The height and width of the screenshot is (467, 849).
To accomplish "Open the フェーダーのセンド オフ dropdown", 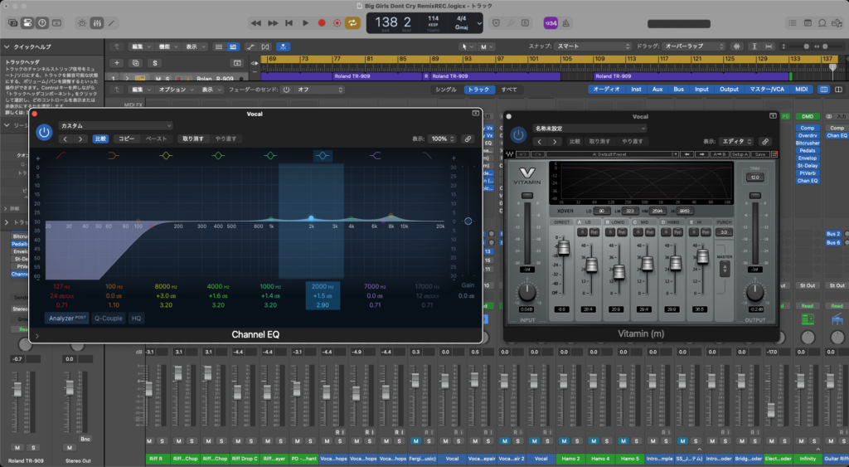I will tap(319, 90).
